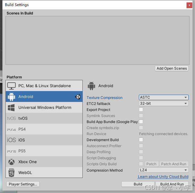This screenshot has width=195, height=193.
Task: Click the Unity logo on Android row
Action: [78, 97]
